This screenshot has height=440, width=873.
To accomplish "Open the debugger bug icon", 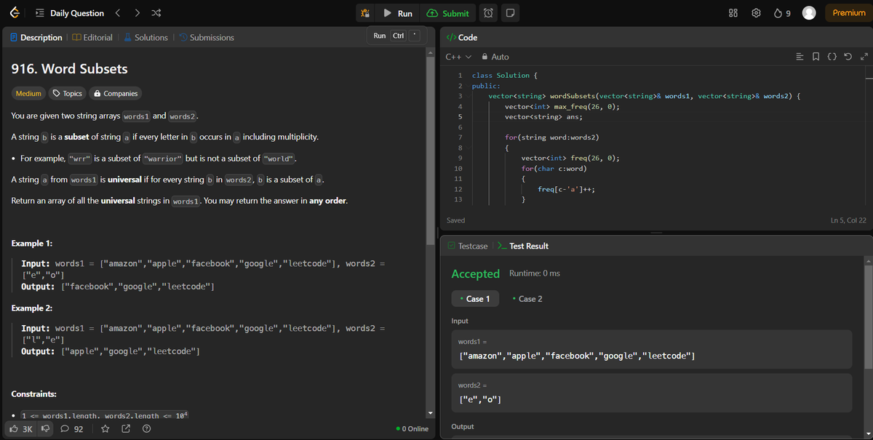I will 364,12.
